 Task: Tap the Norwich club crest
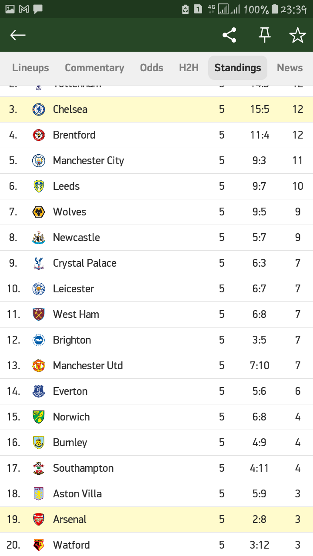pyautogui.click(x=39, y=417)
